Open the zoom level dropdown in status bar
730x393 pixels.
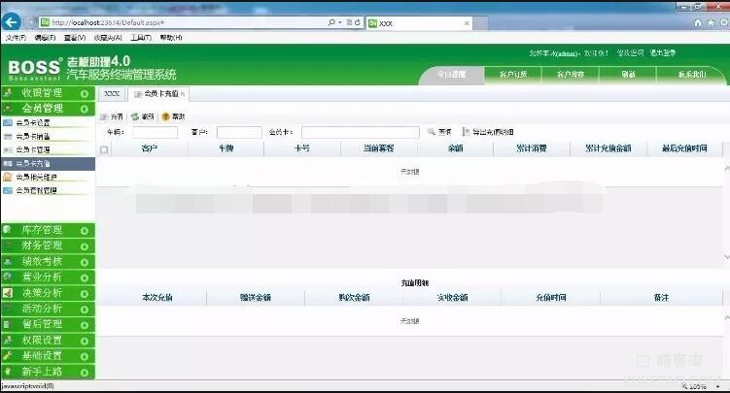click(x=718, y=386)
